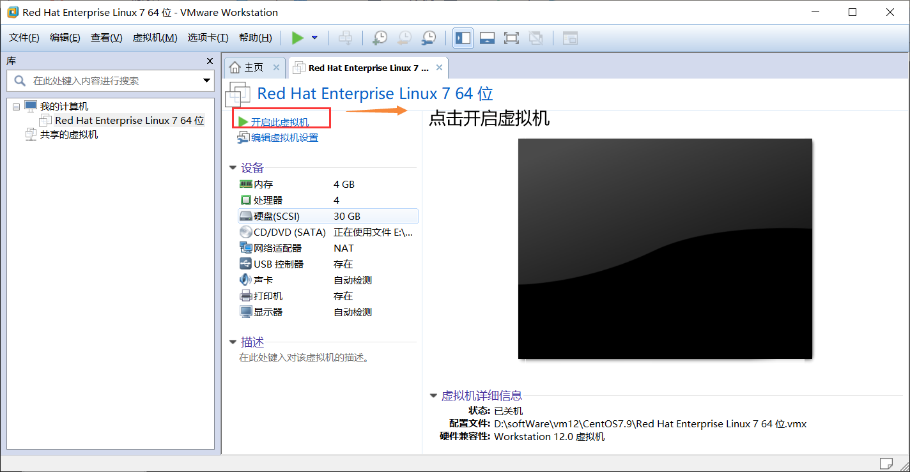Select the 内存 device row

click(x=327, y=184)
